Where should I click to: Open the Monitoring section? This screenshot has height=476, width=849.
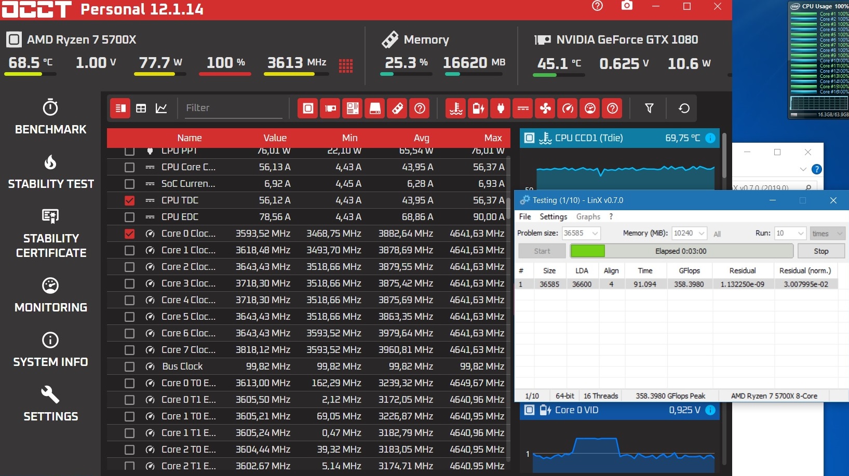[x=51, y=295]
